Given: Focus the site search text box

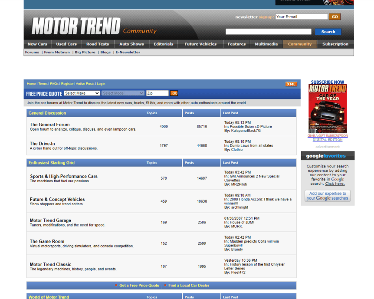Looking at the screenshot, I should 268,32.
